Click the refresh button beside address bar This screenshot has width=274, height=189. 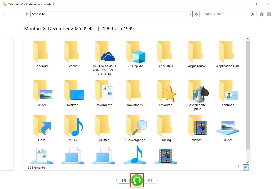[196, 14]
